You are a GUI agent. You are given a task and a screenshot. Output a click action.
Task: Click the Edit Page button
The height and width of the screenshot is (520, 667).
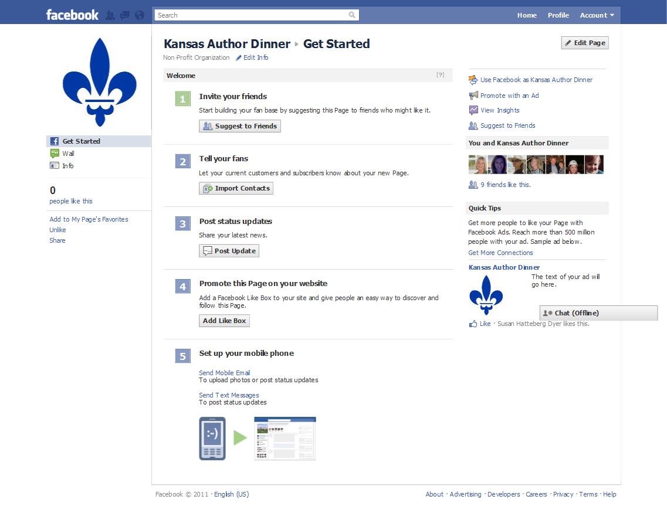pos(584,43)
